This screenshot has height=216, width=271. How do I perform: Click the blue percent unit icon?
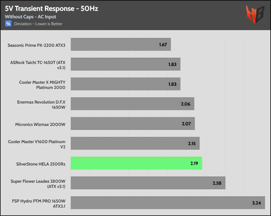8,24
